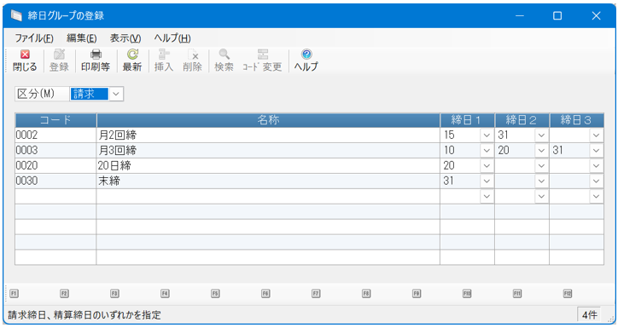
Task: Maximize the 締日グループの登録 window
Action: (557, 15)
